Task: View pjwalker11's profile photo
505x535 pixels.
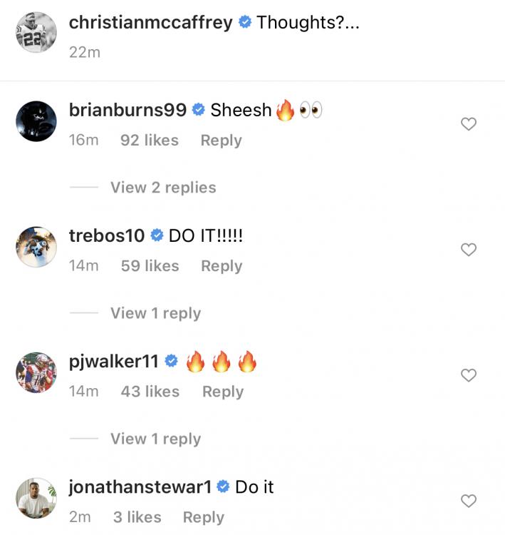Action: click(36, 372)
